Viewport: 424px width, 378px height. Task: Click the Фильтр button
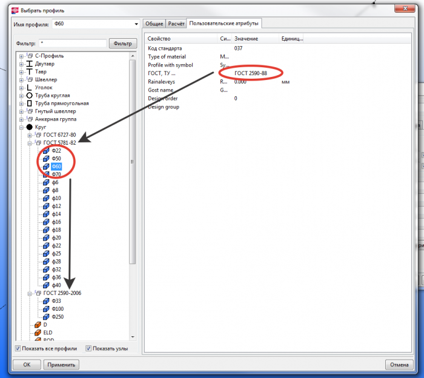pos(123,43)
